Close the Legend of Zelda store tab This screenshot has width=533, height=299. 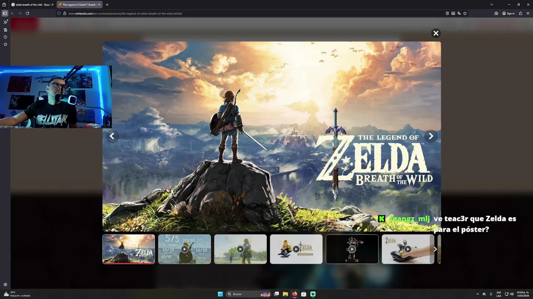(99, 5)
